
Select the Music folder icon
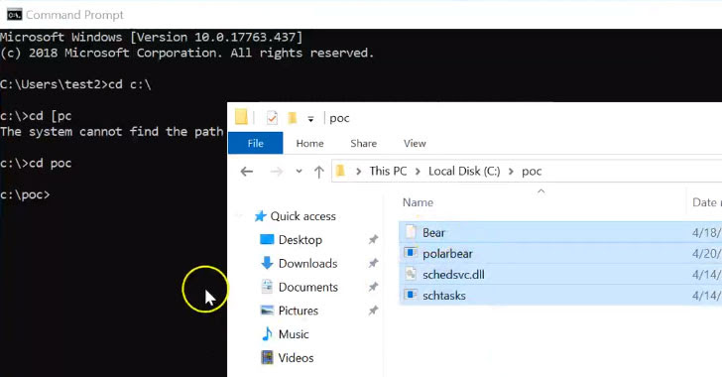(x=267, y=334)
